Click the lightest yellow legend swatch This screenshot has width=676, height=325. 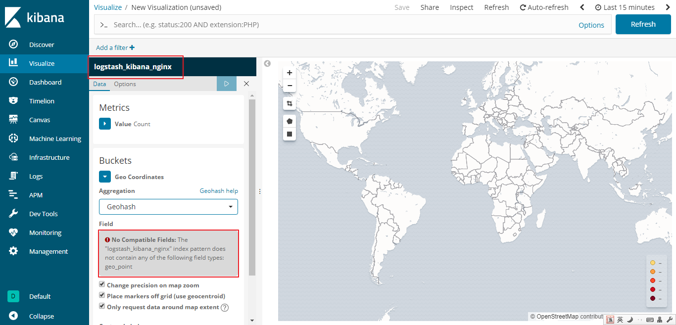coord(653,263)
